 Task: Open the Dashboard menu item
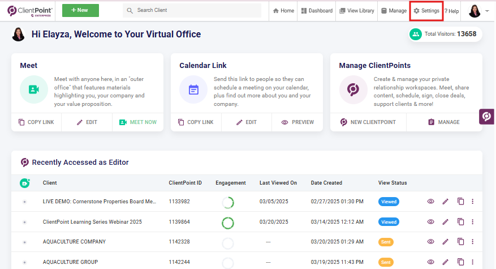pyautogui.click(x=317, y=11)
